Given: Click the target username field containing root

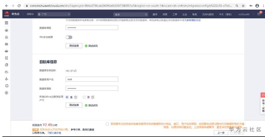Looking at the screenshot, I should coord(92,79).
